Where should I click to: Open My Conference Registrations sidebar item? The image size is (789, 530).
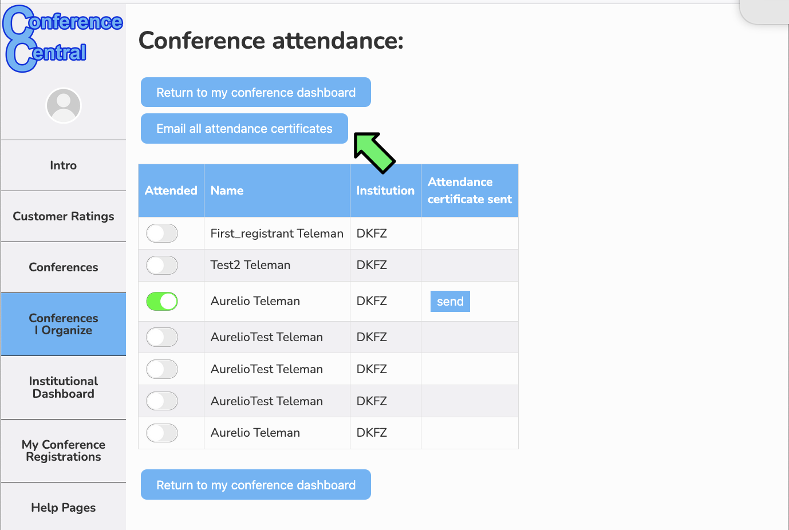click(x=64, y=451)
